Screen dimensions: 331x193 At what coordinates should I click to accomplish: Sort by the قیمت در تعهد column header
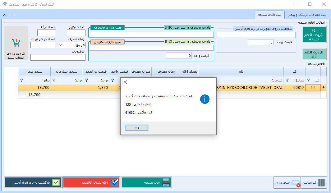(x=96, y=71)
